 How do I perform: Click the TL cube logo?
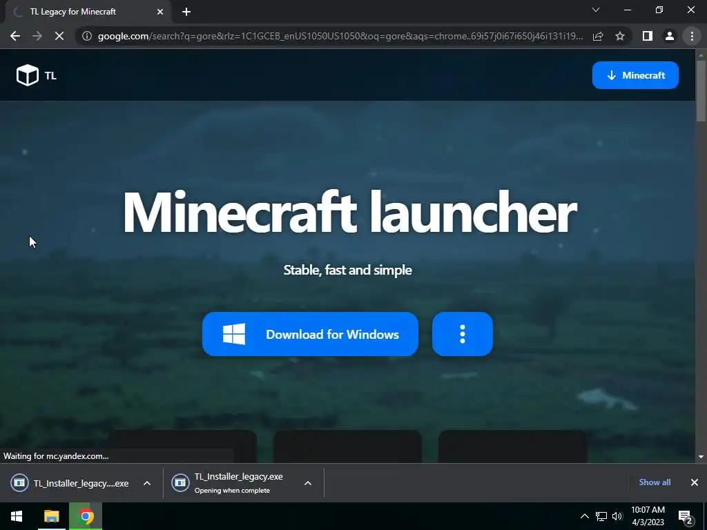tap(28, 75)
